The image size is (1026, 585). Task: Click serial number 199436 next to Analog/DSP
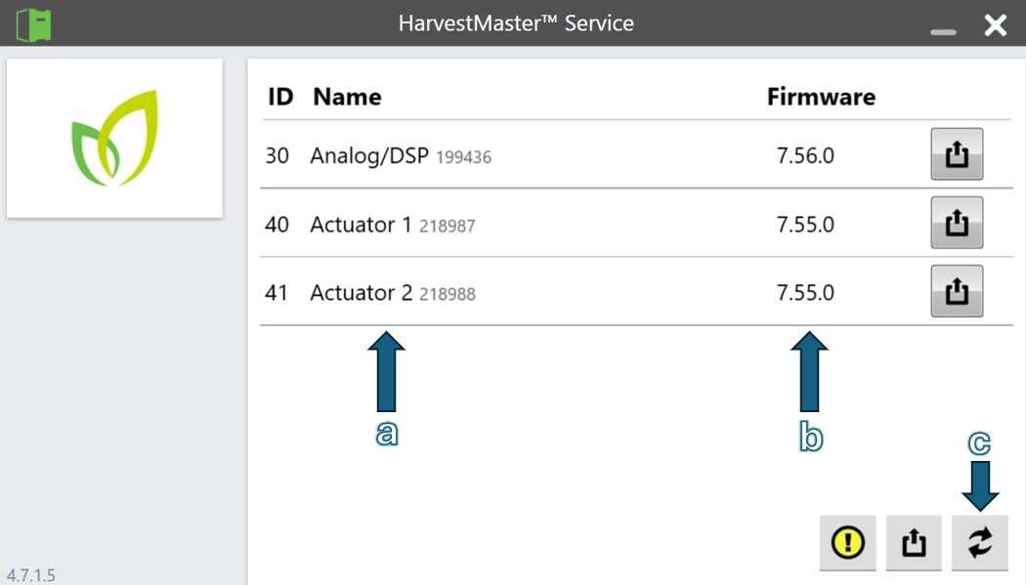pyautogui.click(x=464, y=156)
